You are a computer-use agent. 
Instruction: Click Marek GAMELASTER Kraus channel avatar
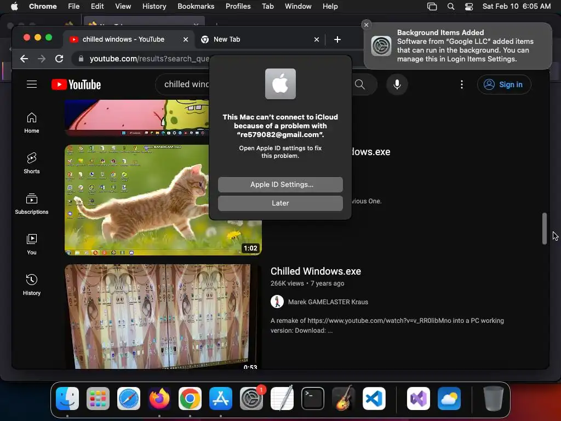tap(277, 301)
